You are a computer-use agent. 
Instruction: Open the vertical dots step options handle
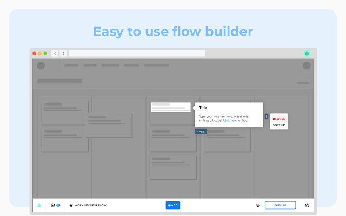tap(267, 117)
